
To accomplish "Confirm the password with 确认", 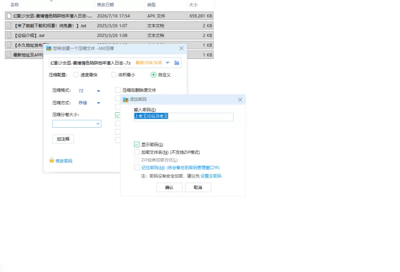I will pos(169,188).
